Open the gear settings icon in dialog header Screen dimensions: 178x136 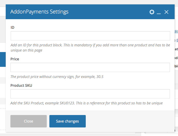coord(152,12)
